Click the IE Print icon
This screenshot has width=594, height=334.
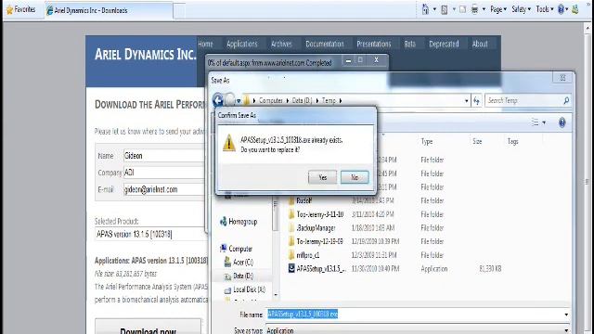[474, 10]
